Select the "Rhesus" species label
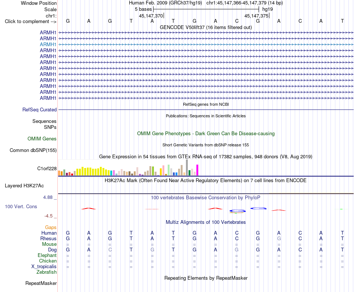 (48, 238)
